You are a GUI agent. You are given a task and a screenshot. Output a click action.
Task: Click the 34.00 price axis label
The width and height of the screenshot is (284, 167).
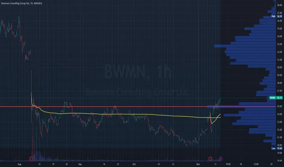pos(279,36)
